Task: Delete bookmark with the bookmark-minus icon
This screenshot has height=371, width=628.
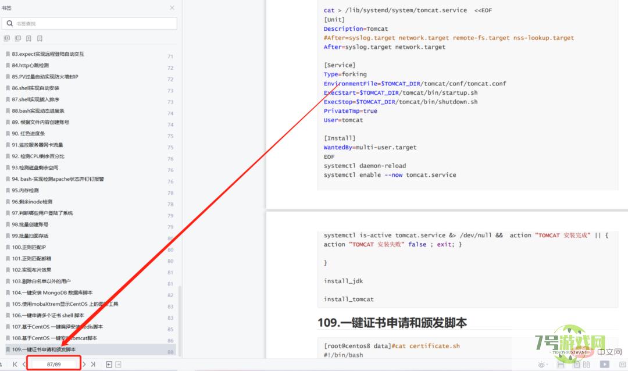Action: (x=40, y=38)
